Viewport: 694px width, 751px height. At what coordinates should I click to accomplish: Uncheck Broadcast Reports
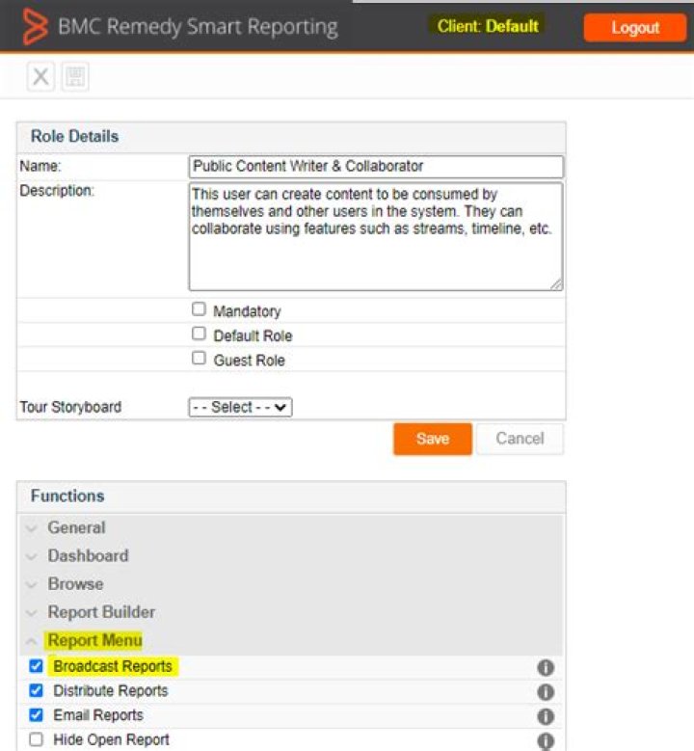point(36,666)
